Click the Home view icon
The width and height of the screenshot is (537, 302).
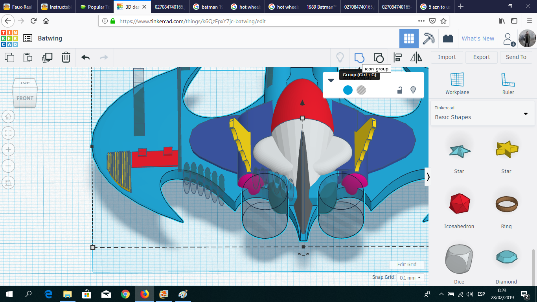(x=8, y=116)
